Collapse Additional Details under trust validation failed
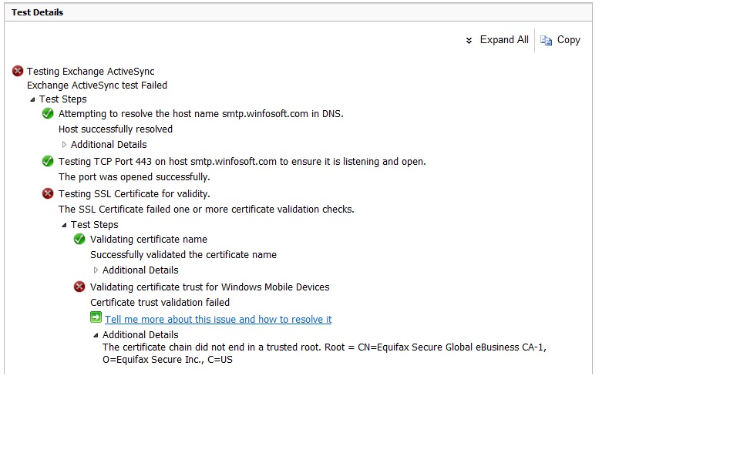 96,335
